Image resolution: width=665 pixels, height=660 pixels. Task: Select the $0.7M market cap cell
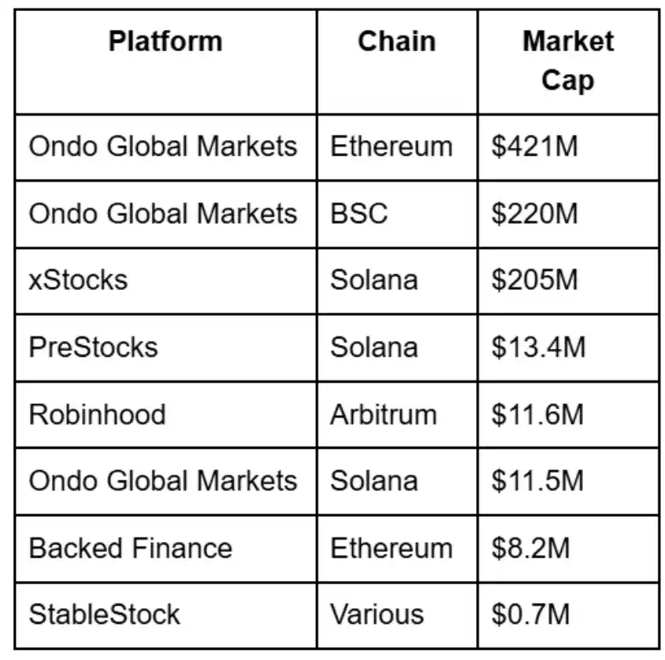click(x=530, y=614)
